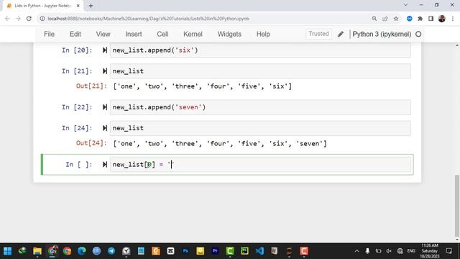
Task: Open the Help menu
Action: 263,34
